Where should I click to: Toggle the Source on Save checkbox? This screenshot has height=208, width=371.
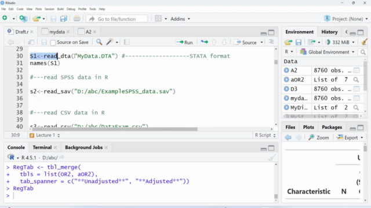53,42
